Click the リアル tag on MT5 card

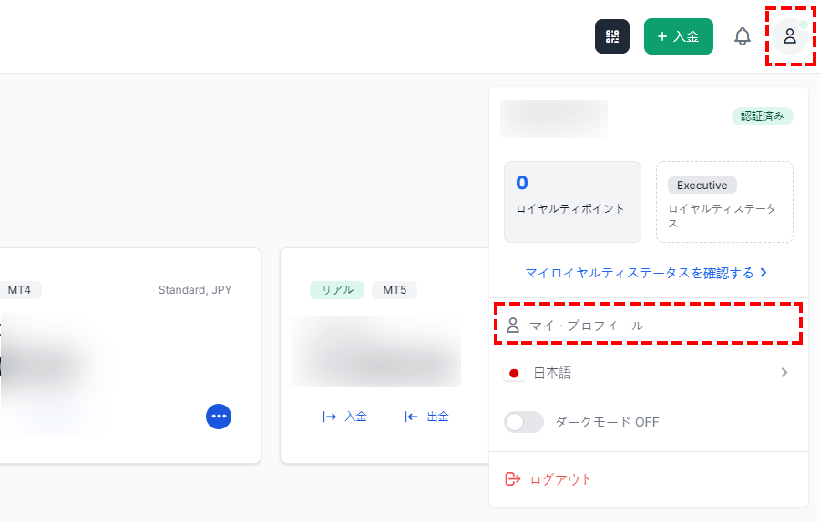(x=337, y=290)
